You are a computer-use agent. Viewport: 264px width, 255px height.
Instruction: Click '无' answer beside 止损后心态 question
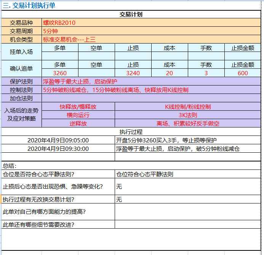coord(188,187)
